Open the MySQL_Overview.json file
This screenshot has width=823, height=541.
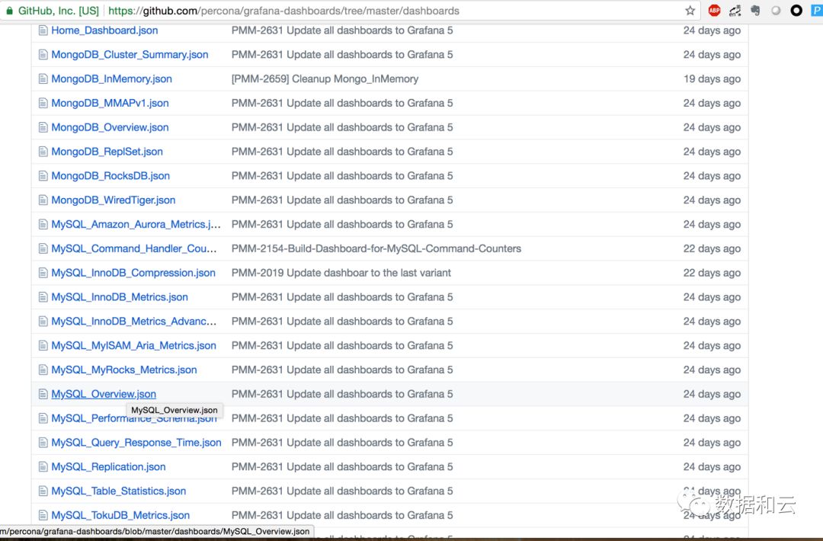[x=104, y=394]
